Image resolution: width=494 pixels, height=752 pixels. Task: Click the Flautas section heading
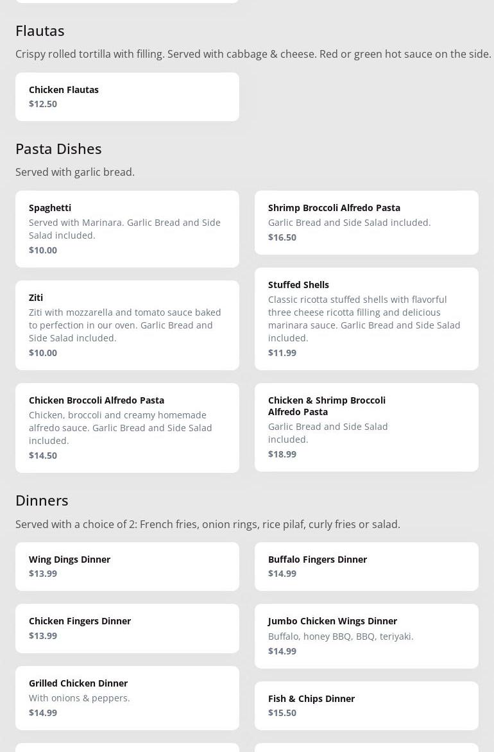tap(40, 31)
